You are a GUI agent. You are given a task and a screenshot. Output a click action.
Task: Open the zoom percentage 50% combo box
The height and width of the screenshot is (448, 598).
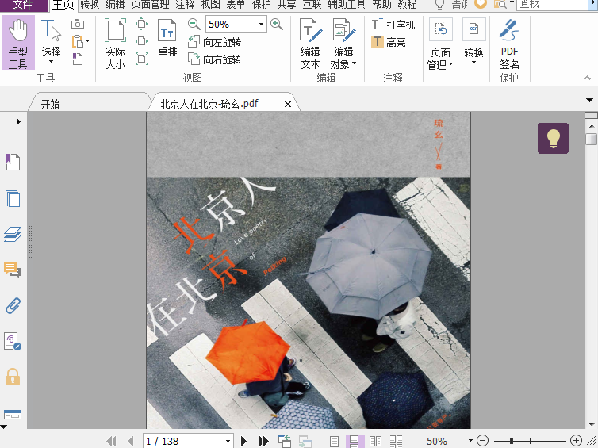(x=236, y=25)
